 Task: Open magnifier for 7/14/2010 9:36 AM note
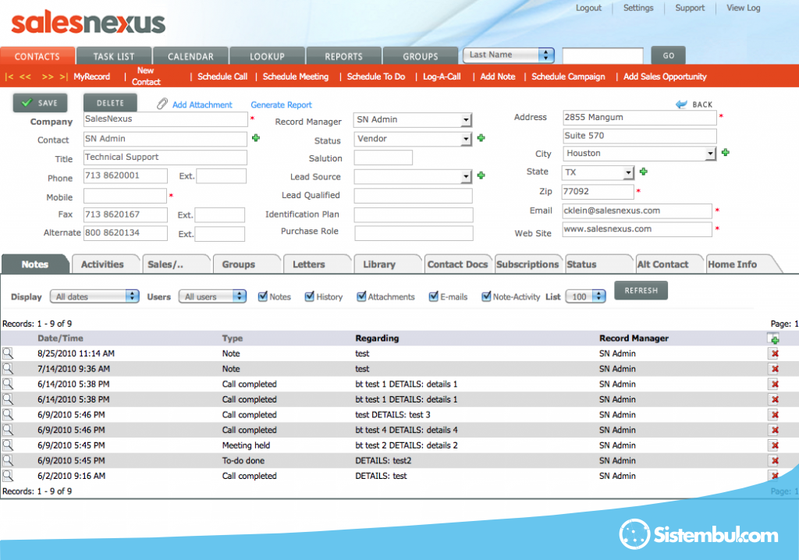click(x=8, y=368)
